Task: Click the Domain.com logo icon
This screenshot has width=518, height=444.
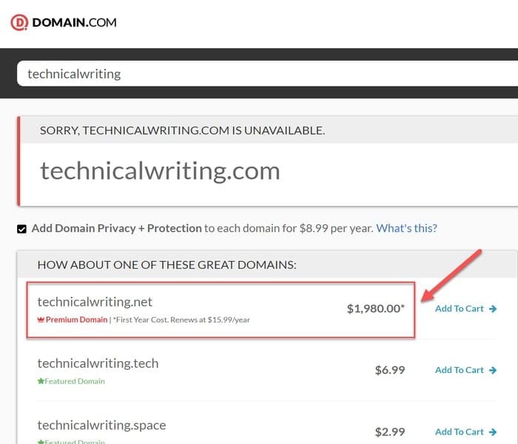Action: click(x=18, y=22)
